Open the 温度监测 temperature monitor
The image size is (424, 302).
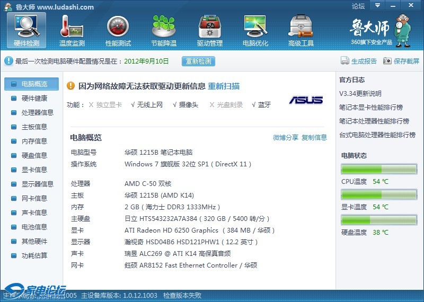[x=72, y=30]
